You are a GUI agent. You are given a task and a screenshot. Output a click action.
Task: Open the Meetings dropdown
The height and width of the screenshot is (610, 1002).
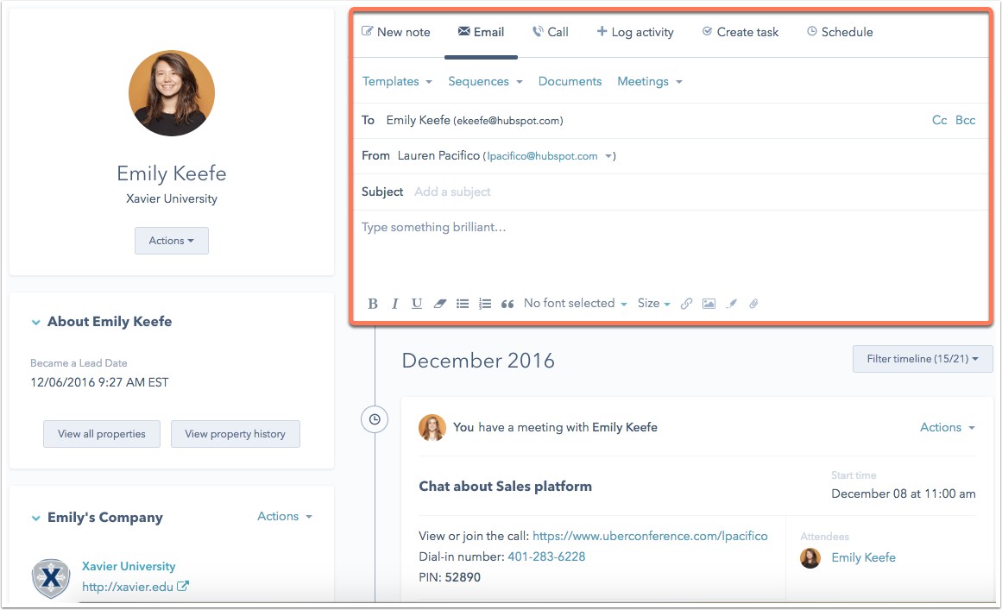click(x=650, y=82)
